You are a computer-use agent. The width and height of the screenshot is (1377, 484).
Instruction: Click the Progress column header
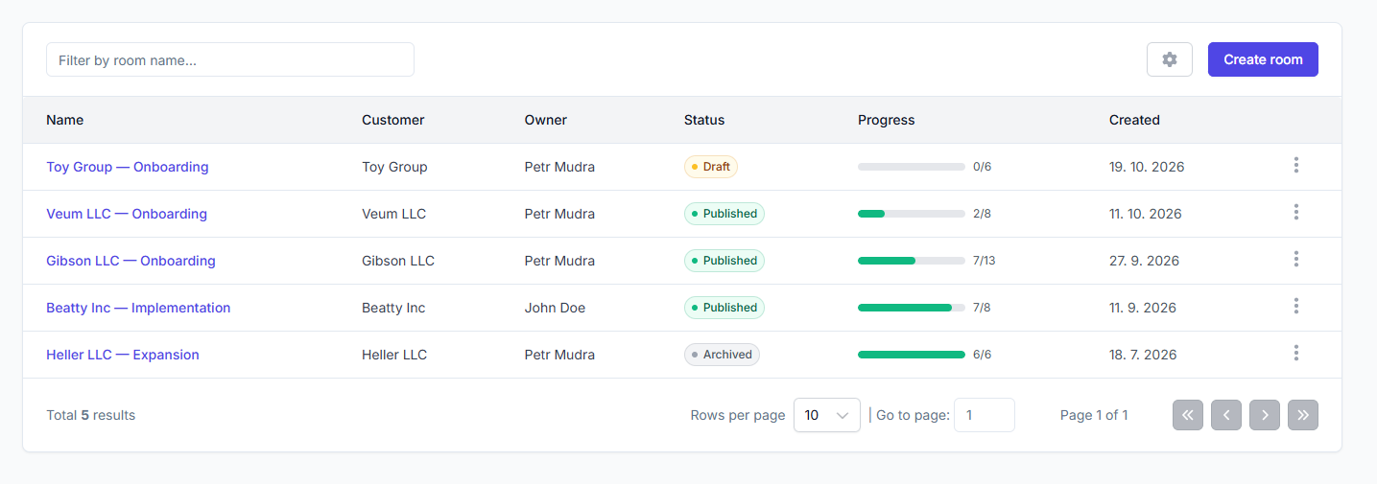click(x=887, y=120)
